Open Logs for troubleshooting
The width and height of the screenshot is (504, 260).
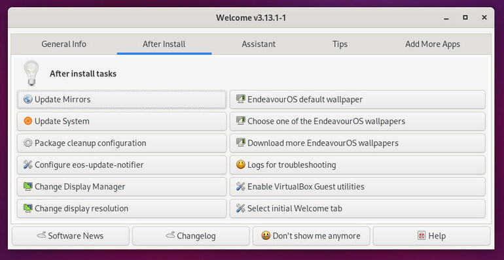(357, 165)
